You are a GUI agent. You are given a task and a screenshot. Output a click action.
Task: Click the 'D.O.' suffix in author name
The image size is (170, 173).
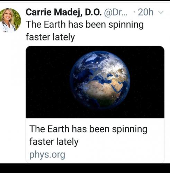click(x=93, y=12)
